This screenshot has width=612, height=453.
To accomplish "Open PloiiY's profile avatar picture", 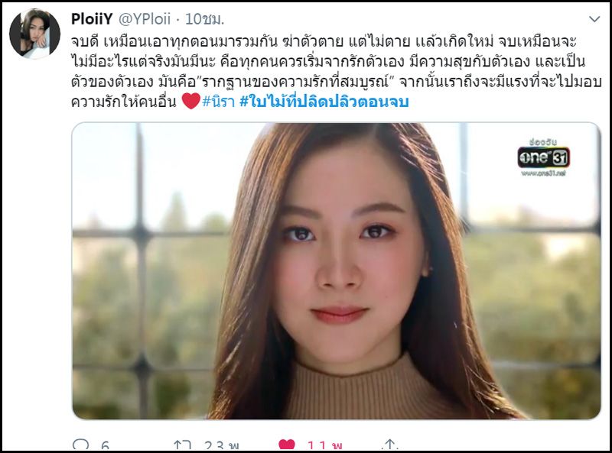I will point(34,34).
